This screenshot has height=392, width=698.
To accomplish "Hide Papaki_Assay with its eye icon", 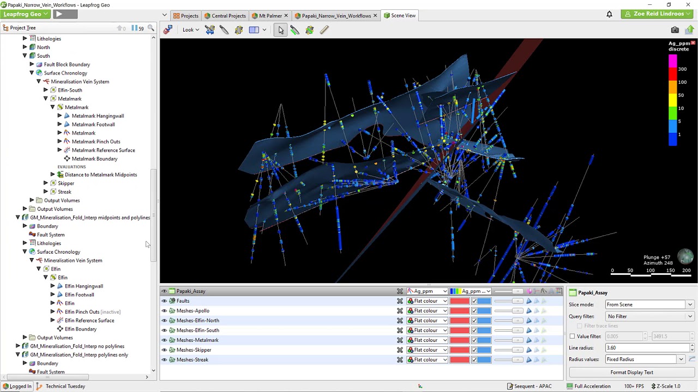I will click(x=164, y=291).
